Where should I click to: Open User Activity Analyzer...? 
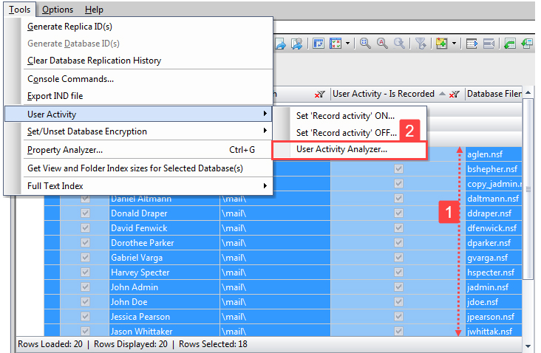[341, 149]
